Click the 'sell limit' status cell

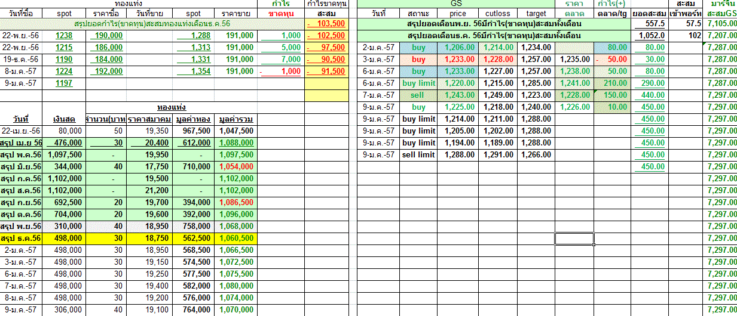pos(418,154)
